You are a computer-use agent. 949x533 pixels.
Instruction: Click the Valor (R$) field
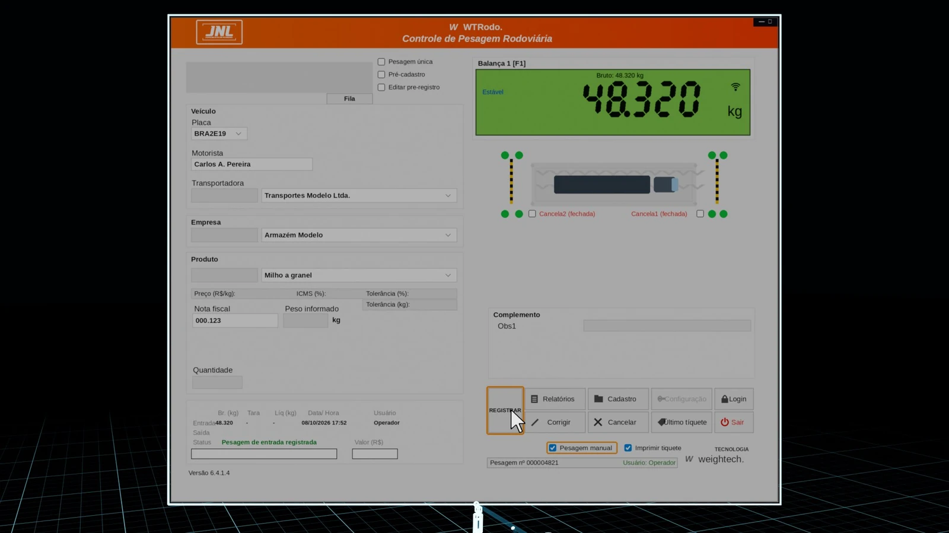click(375, 454)
